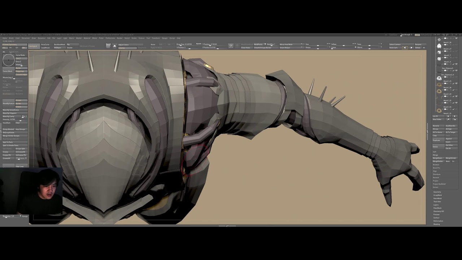The image size is (462, 260).
Task: Click the Flip button
Action: (x=73, y=44)
